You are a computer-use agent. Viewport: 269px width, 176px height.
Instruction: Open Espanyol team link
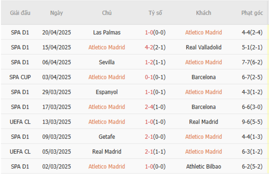click(x=107, y=92)
